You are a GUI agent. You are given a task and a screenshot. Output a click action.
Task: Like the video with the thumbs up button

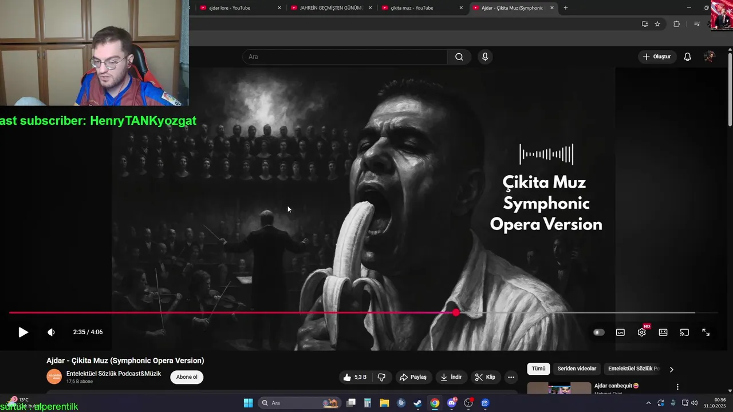[354, 377]
